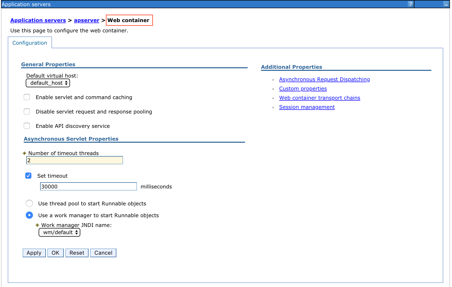
Task: Open Web container transport chains
Action: pyautogui.click(x=320, y=98)
